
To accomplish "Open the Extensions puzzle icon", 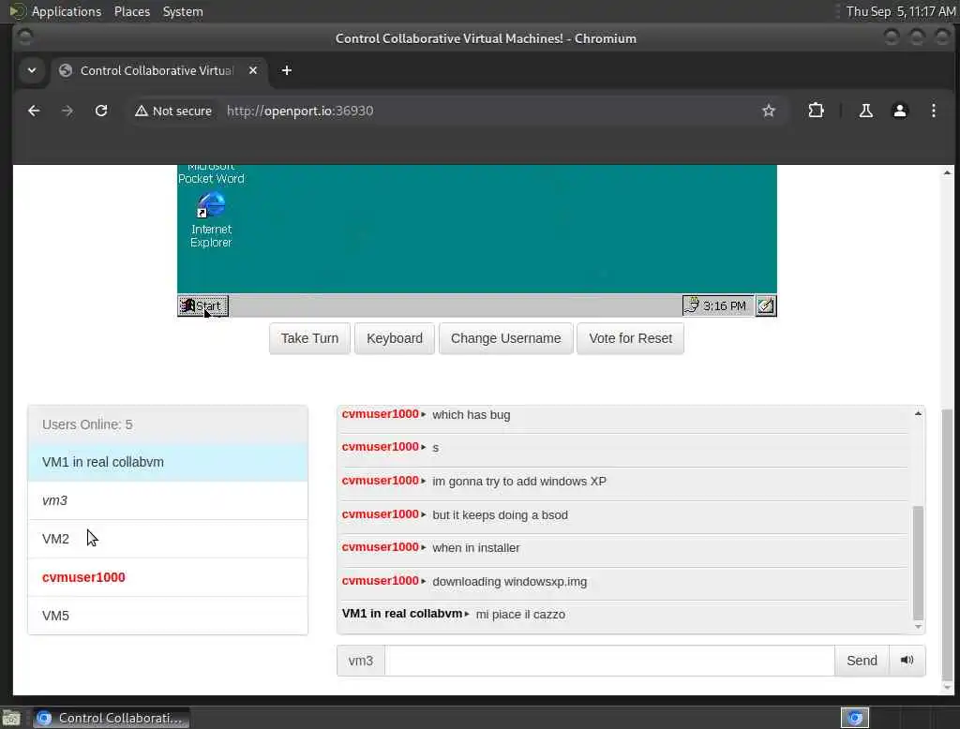I will click(816, 111).
